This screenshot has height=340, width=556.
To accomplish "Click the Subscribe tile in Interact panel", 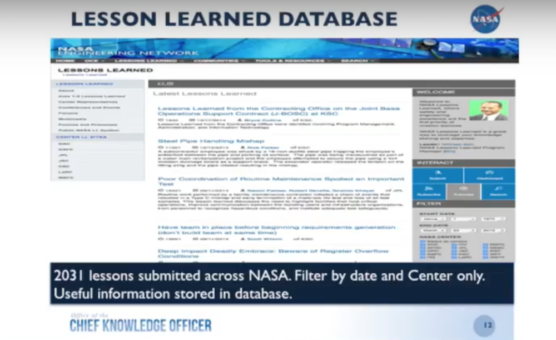I will coord(429,191).
